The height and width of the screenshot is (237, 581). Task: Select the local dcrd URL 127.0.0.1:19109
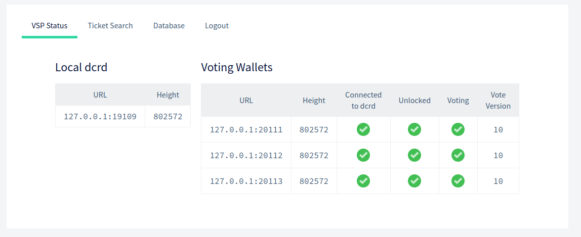[x=100, y=116]
